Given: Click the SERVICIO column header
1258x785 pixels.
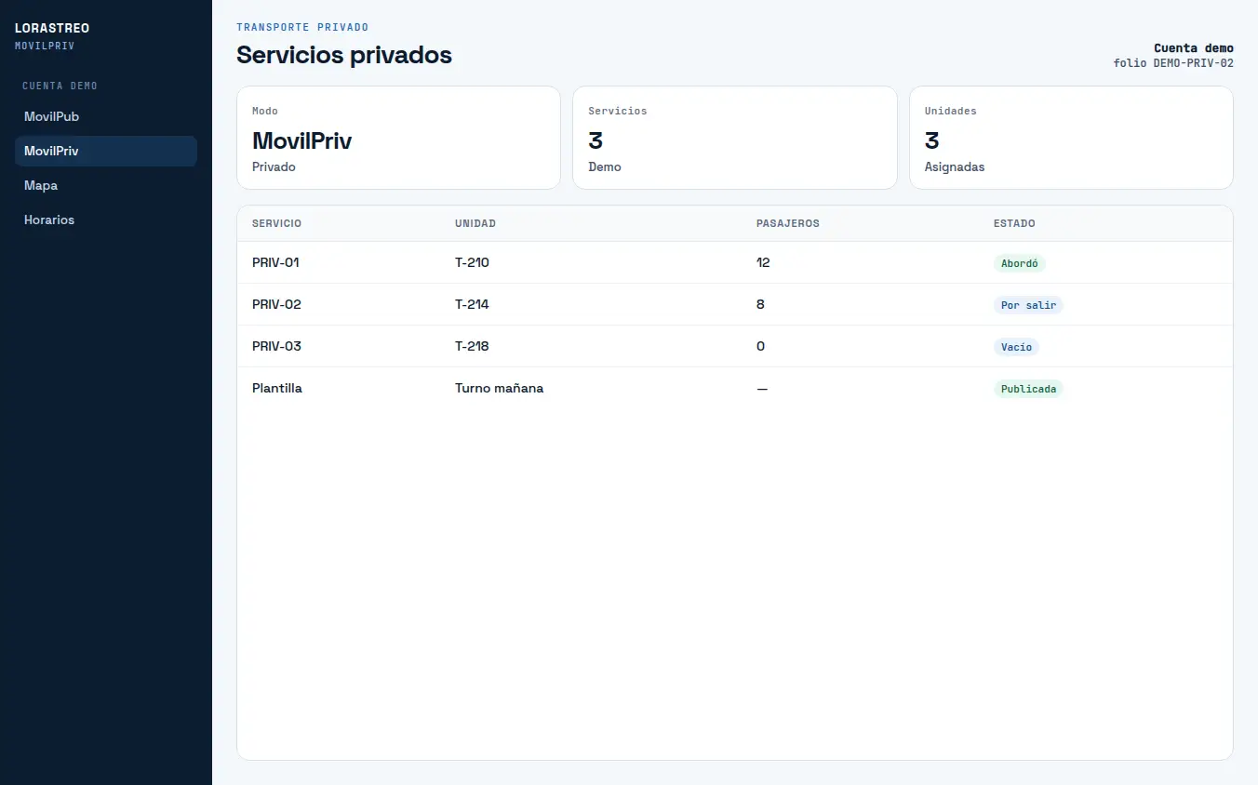Looking at the screenshot, I should click(276, 223).
